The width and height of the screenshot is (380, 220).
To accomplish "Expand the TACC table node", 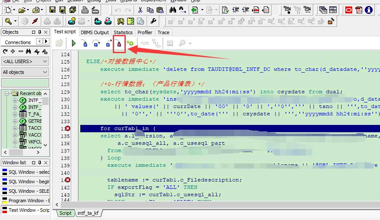I will coord(15,128).
